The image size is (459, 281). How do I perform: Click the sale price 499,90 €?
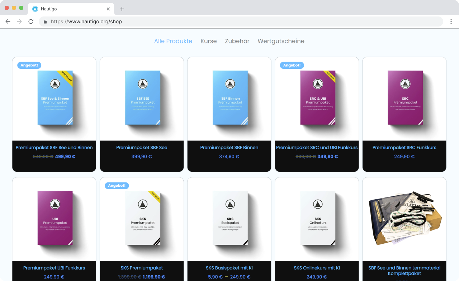click(65, 157)
